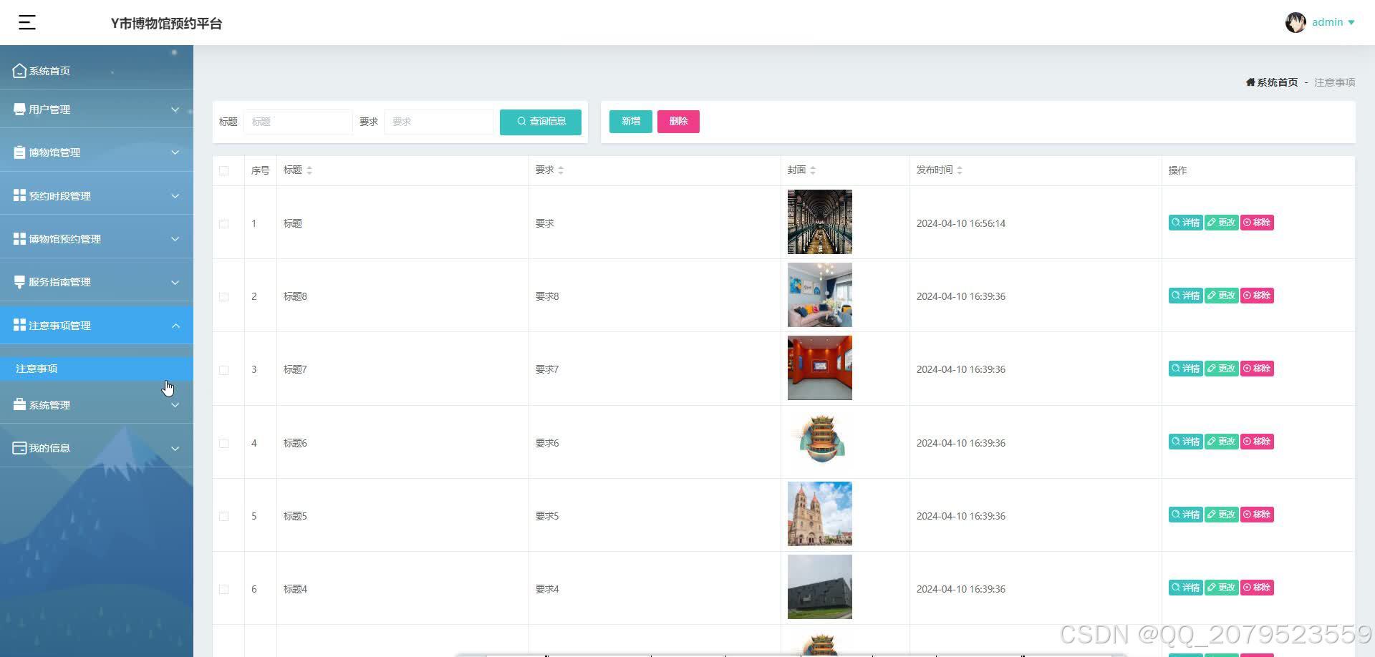Click 移除 for row 标题8

pos(1257,296)
